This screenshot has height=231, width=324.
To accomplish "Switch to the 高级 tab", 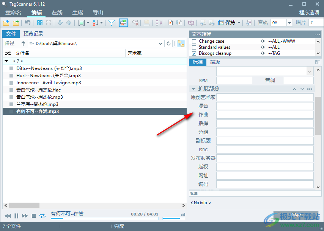I will pyautogui.click(x=216, y=62).
